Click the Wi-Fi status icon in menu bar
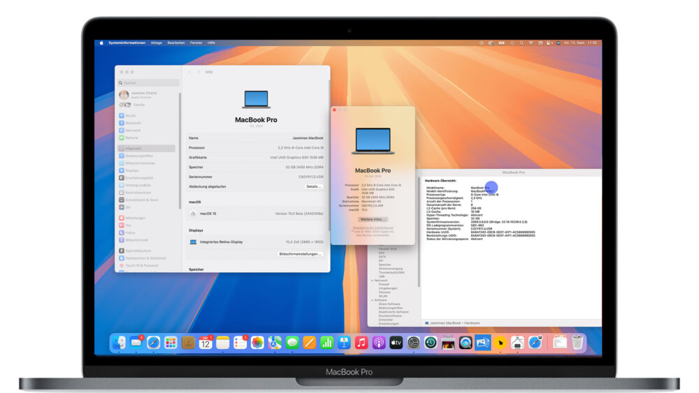Image resolution: width=699 pixels, height=393 pixels. [531, 43]
